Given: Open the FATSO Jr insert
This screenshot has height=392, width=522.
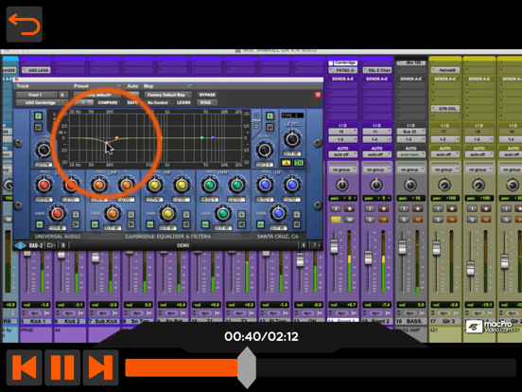Looking at the screenshot, I should click(x=342, y=70).
